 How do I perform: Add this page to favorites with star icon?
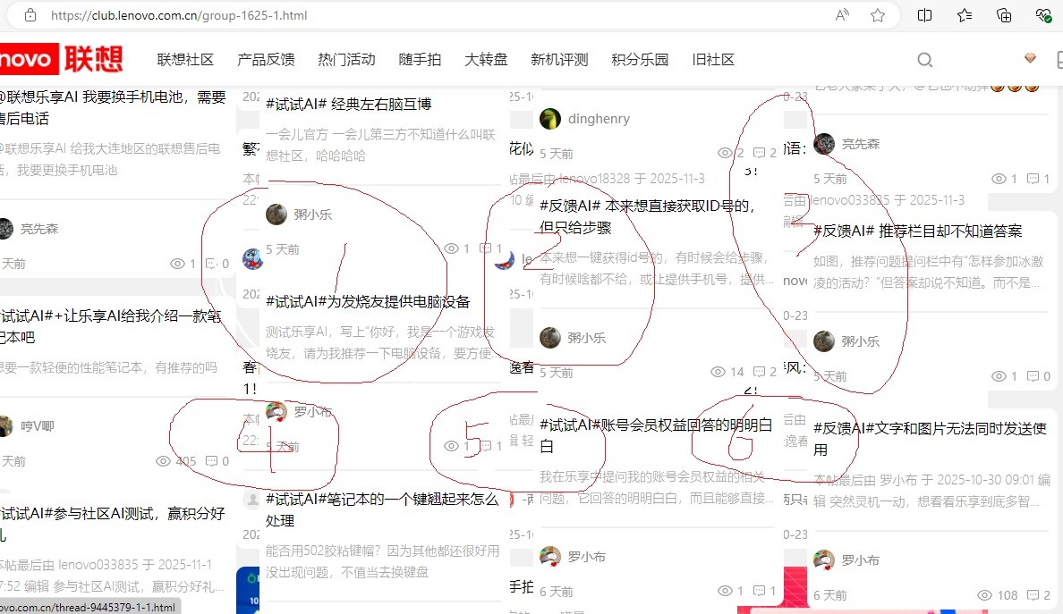pyautogui.click(x=878, y=15)
